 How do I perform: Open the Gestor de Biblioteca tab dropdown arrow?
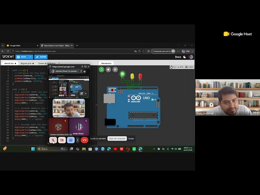pyautogui.click(x=59, y=63)
